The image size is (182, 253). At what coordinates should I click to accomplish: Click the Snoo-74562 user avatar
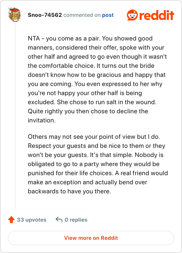15,15
